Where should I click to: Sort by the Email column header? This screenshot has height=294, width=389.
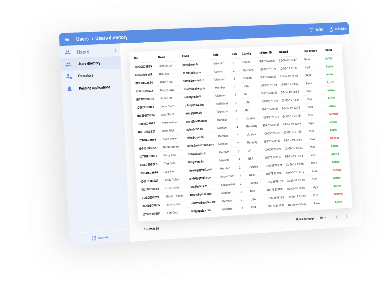tap(185, 56)
